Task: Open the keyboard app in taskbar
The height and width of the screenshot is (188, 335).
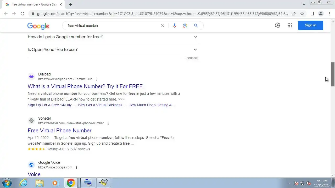Action: click(88, 183)
